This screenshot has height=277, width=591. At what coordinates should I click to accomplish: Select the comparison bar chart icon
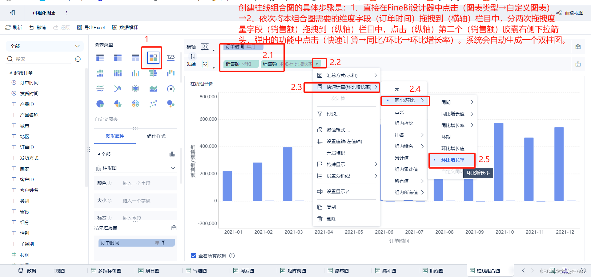pyautogui.click(x=153, y=73)
